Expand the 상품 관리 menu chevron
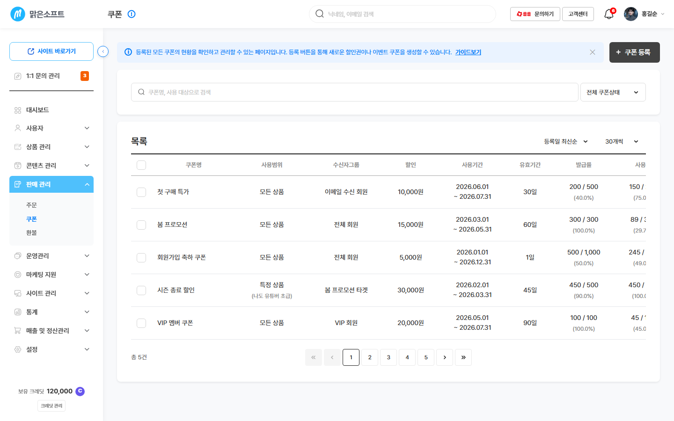 coord(87,147)
